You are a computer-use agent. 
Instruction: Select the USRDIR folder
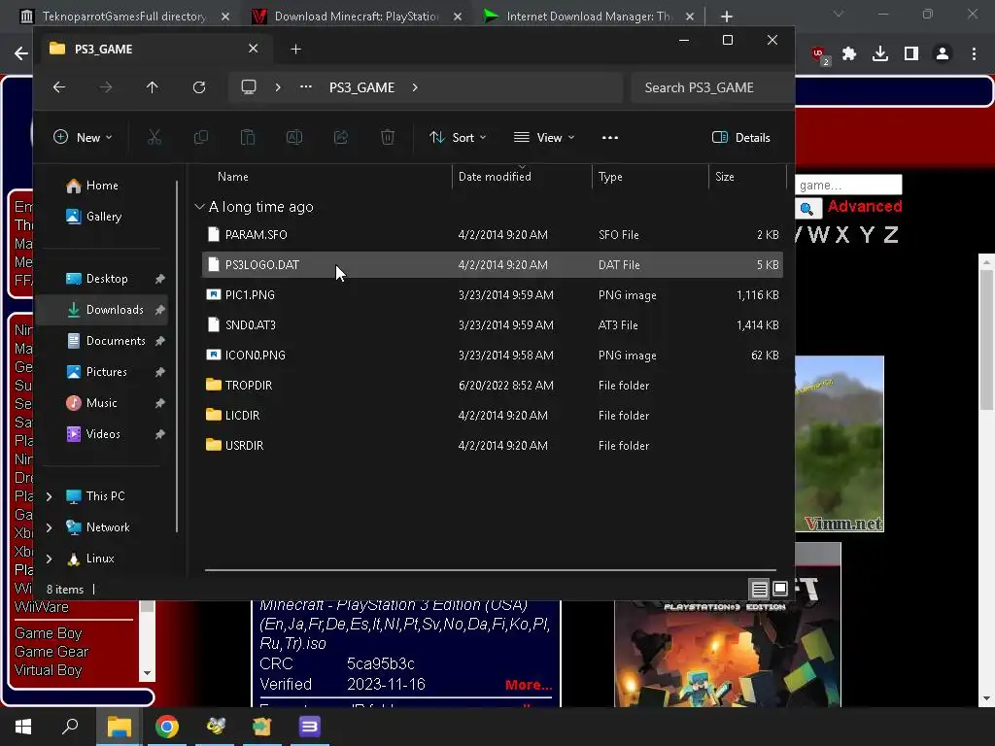(x=493, y=445)
